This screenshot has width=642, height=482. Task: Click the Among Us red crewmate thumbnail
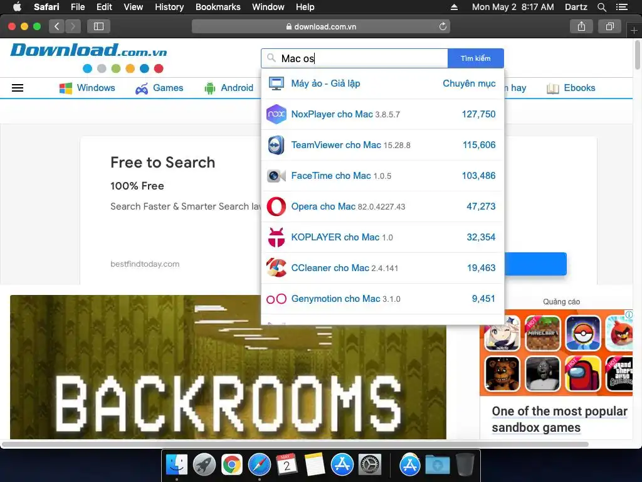tap(583, 374)
